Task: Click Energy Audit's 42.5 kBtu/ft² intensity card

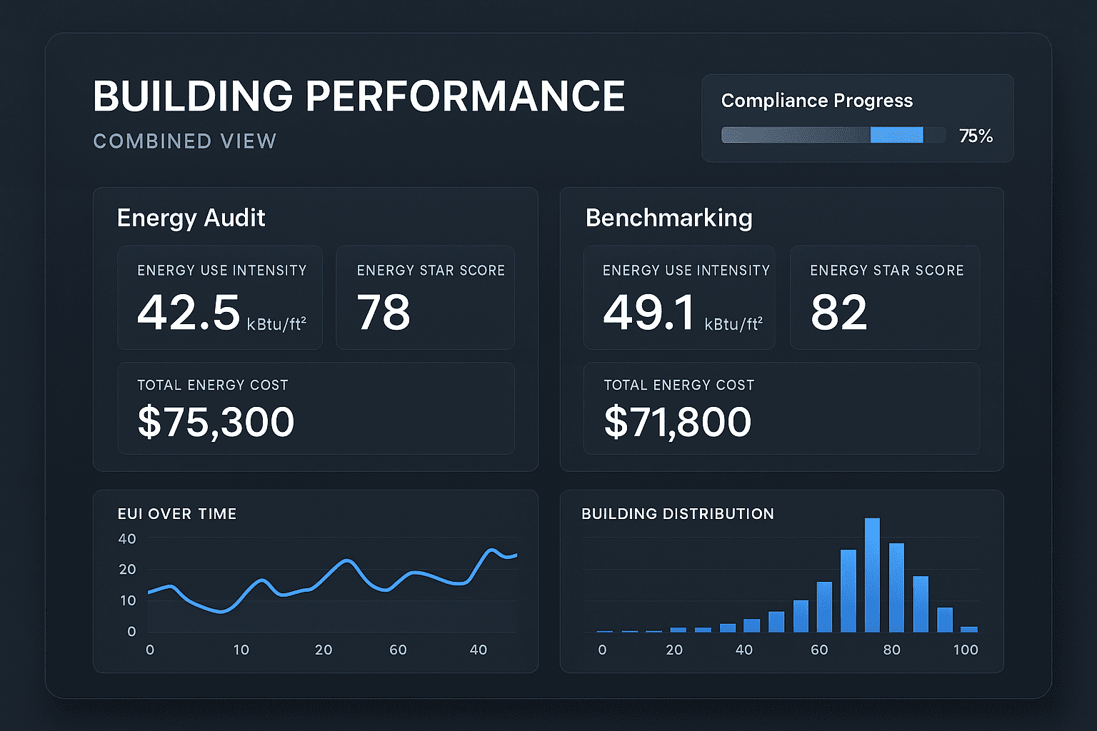Action: [220, 298]
